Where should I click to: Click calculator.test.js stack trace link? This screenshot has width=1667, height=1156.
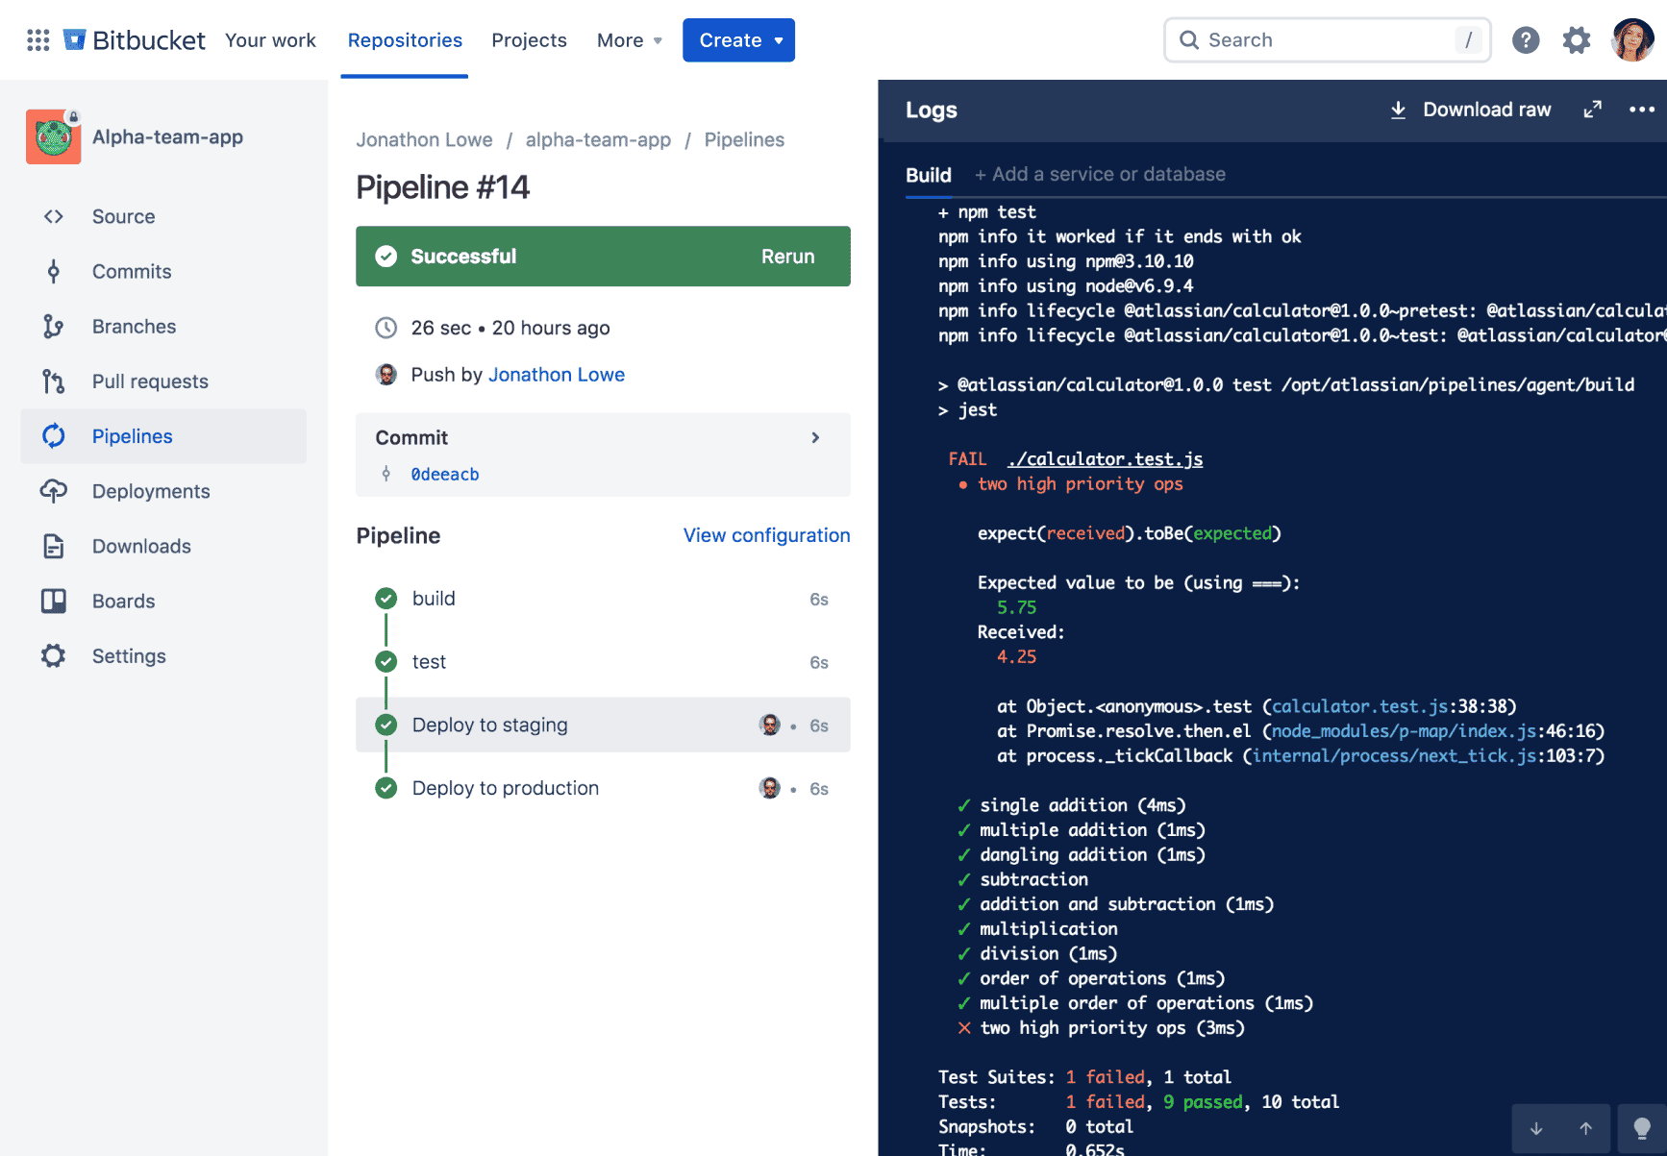(x=1359, y=706)
